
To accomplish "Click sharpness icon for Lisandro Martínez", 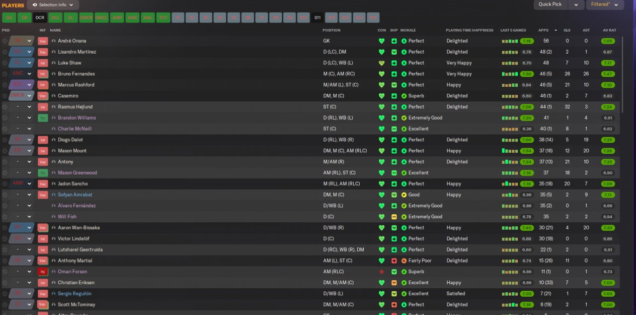I will tap(394, 52).
